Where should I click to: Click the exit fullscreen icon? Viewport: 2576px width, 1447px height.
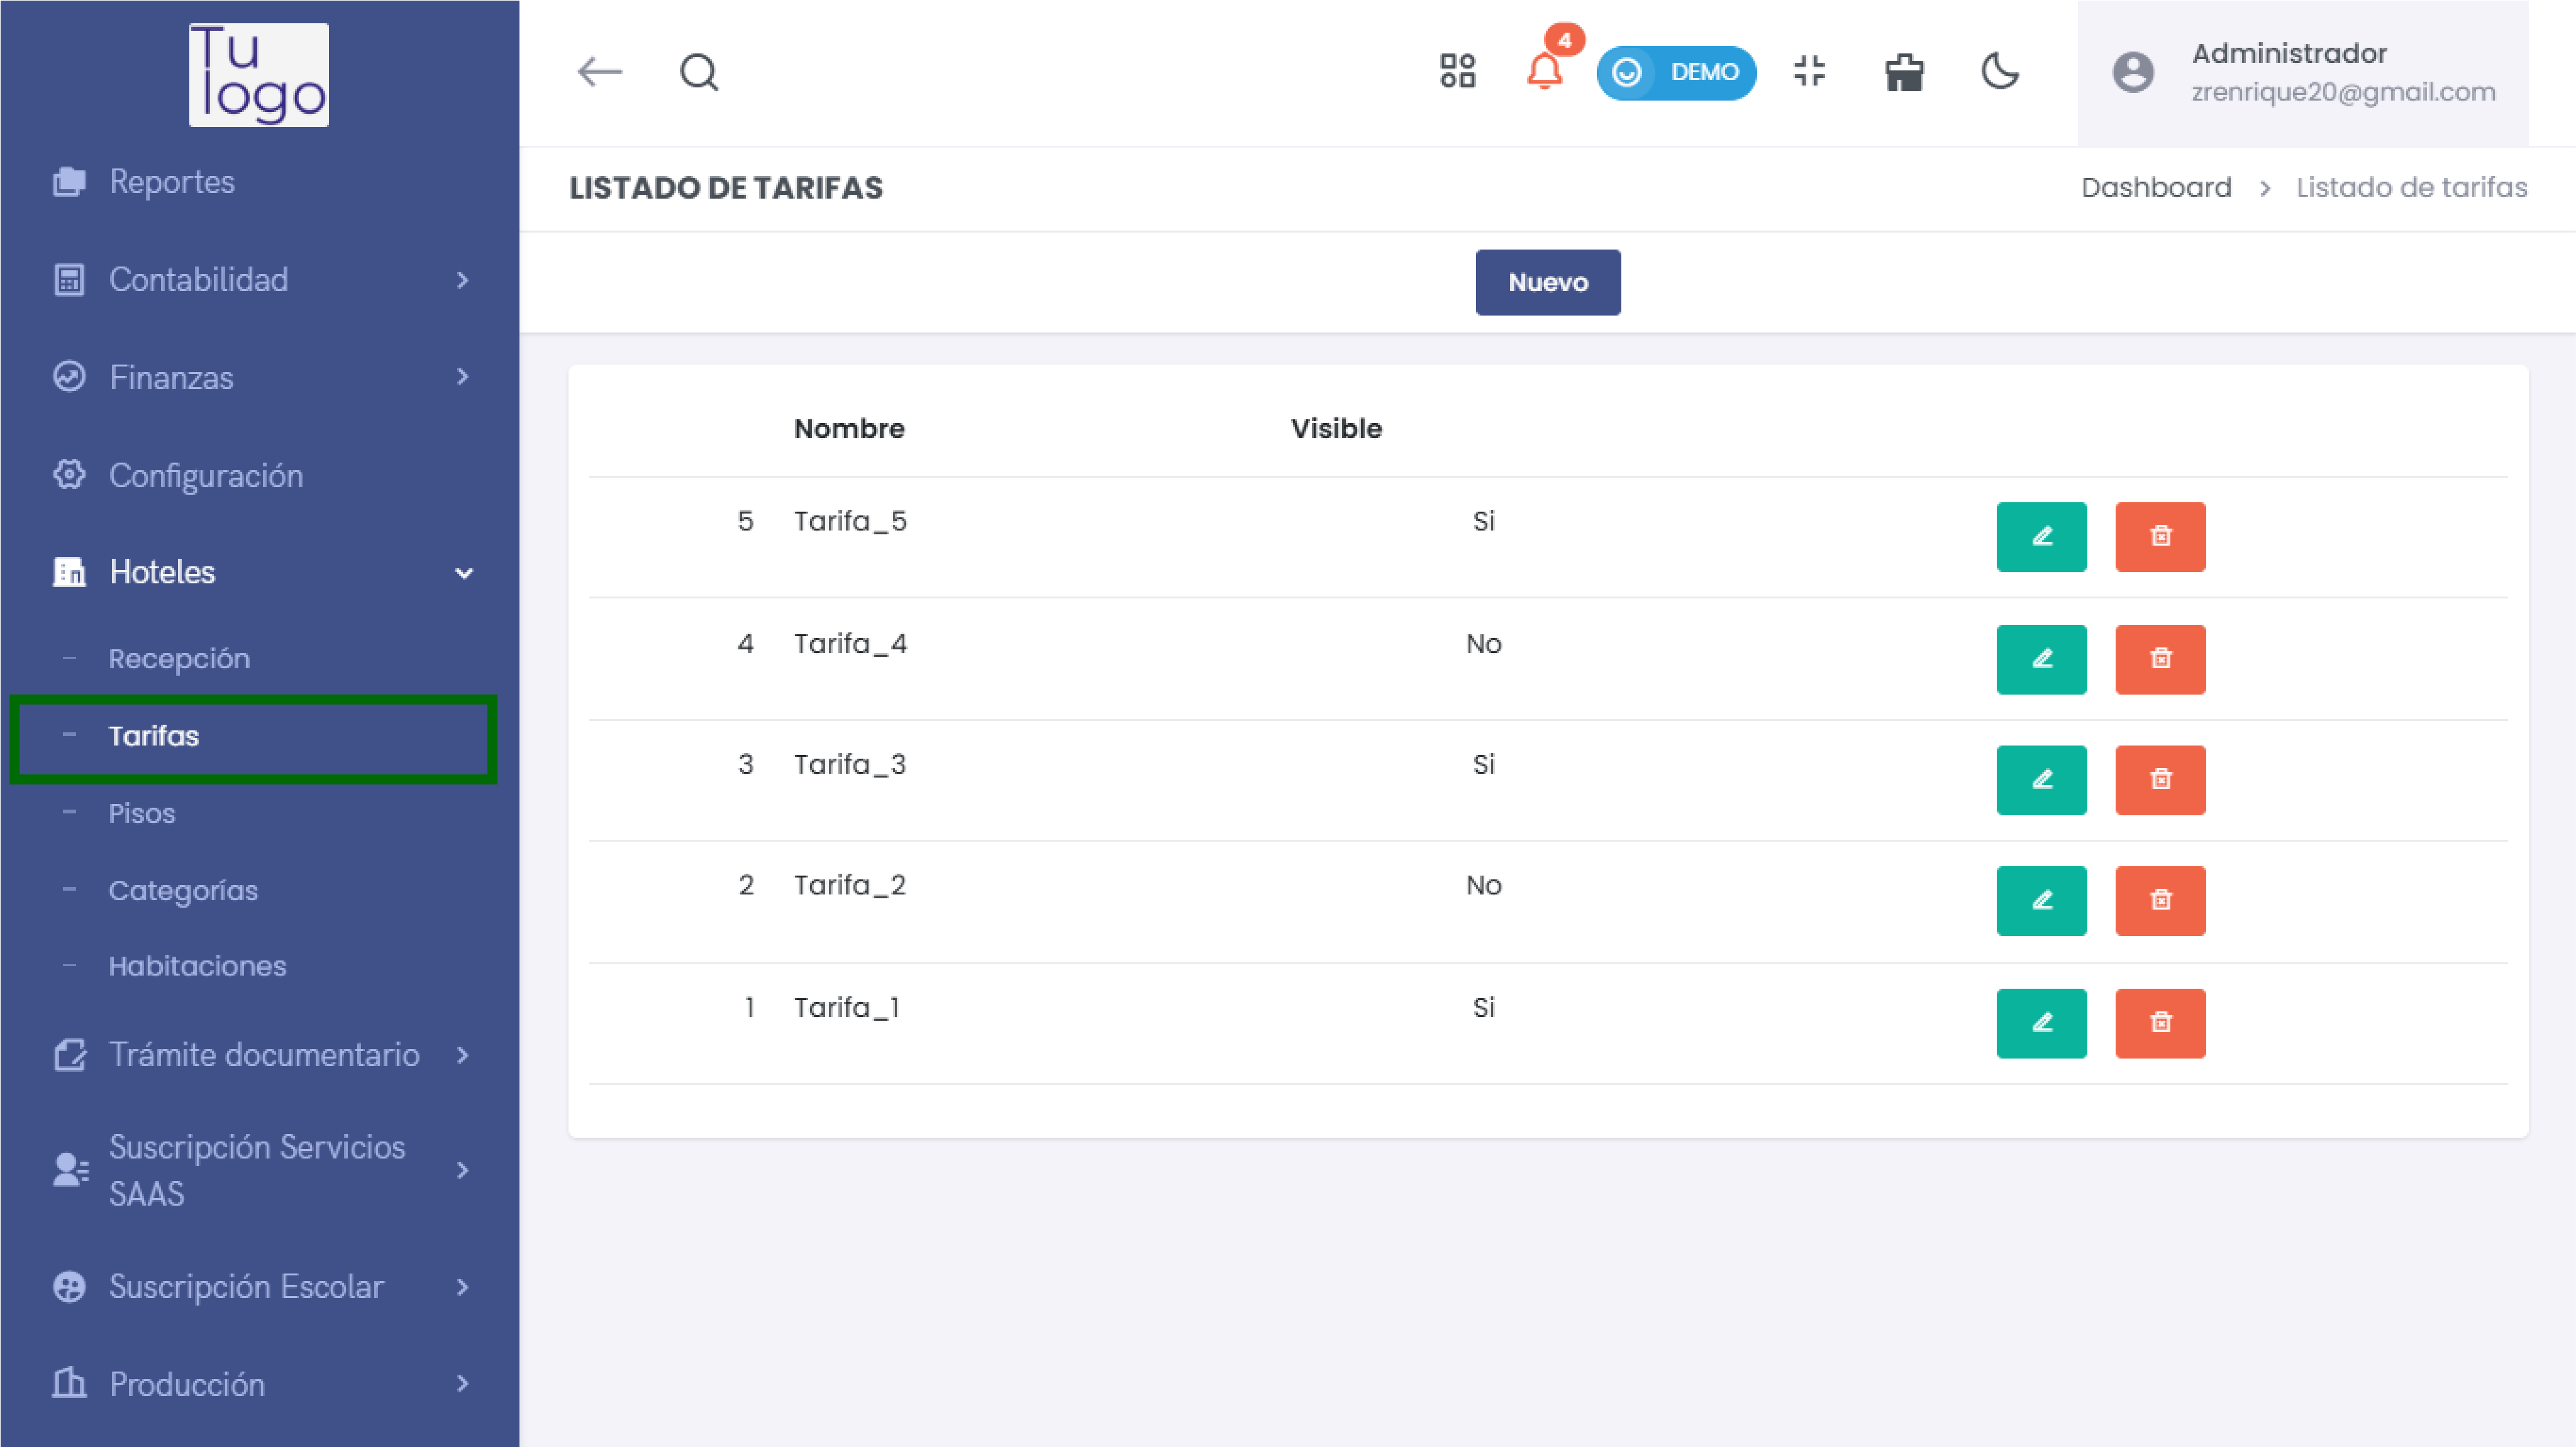point(1809,72)
